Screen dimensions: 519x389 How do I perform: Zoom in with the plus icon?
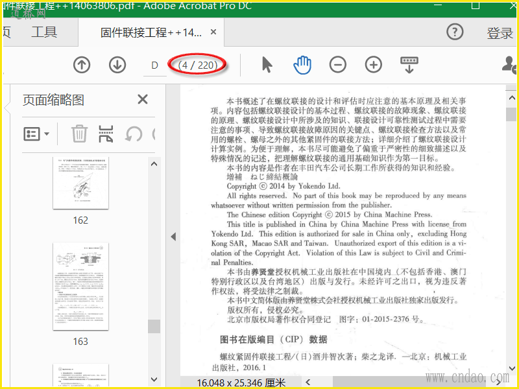coord(374,64)
